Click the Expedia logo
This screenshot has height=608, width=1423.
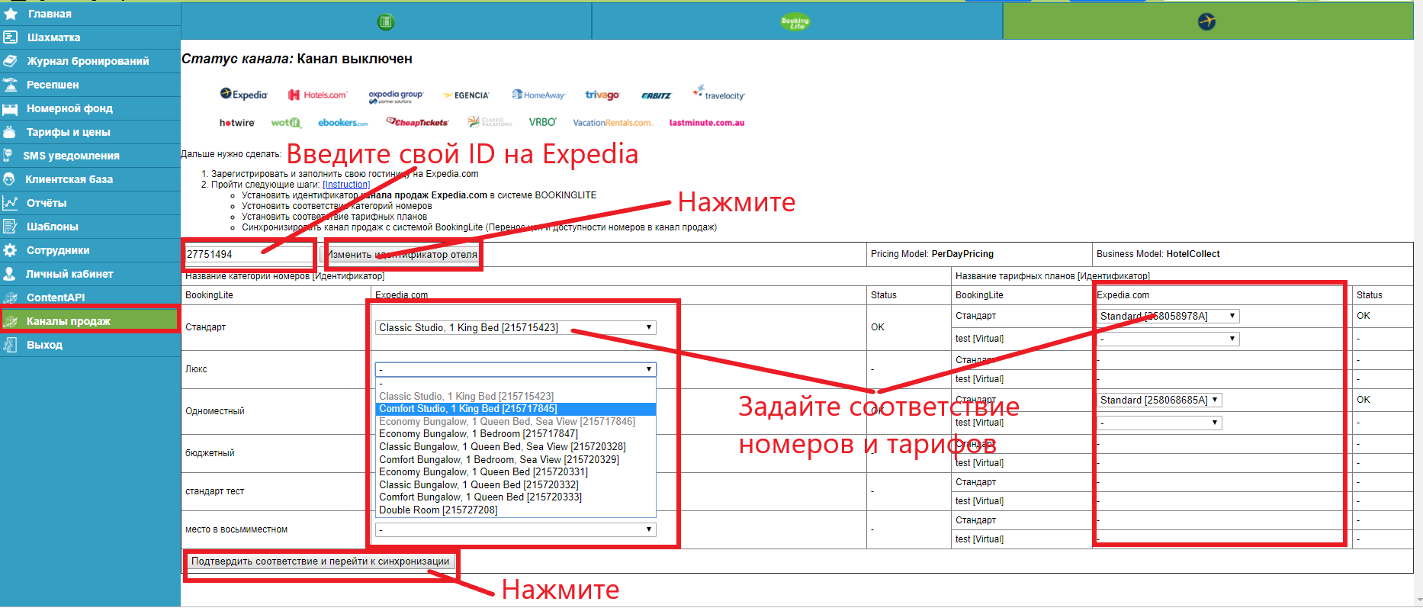click(x=244, y=95)
